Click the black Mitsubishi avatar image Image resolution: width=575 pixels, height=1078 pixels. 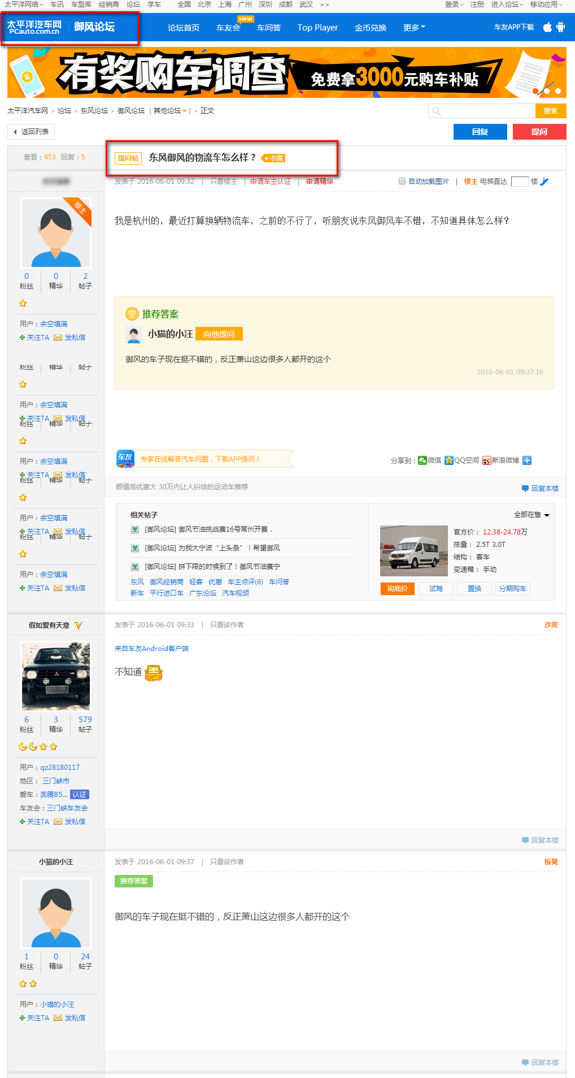[56, 676]
